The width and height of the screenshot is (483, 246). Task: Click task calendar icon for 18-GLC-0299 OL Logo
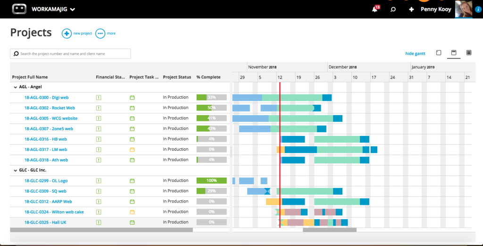click(132, 181)
